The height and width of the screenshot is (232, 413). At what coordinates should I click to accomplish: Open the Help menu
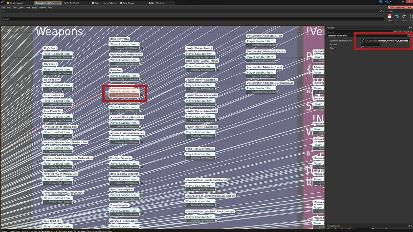coord(50,8)
